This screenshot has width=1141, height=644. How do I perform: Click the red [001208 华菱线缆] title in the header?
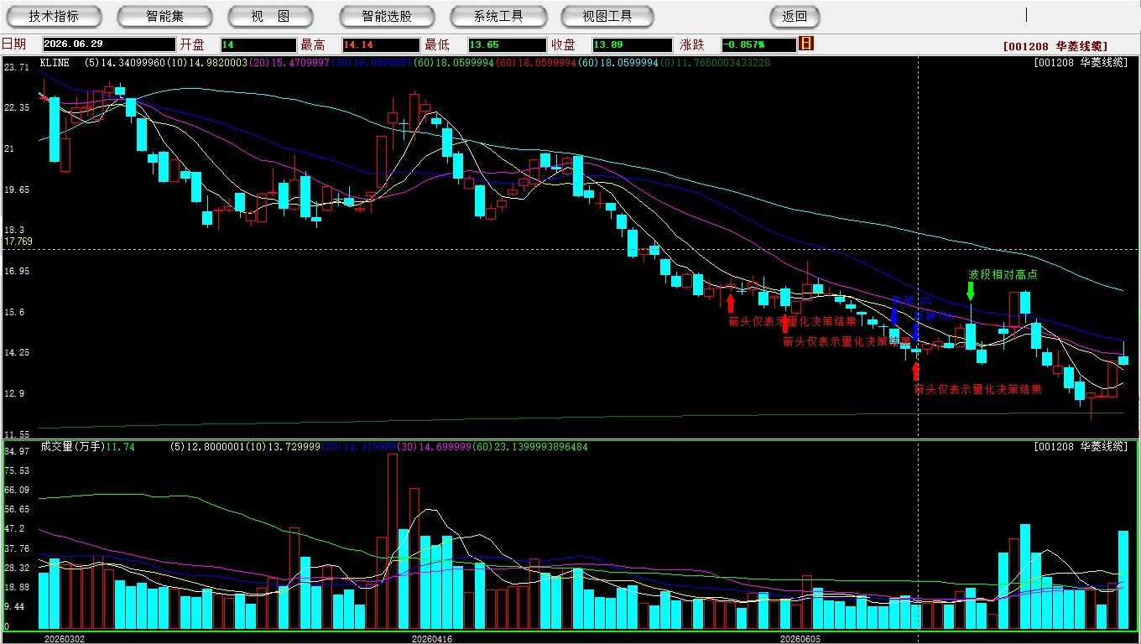pos(1055,47)
